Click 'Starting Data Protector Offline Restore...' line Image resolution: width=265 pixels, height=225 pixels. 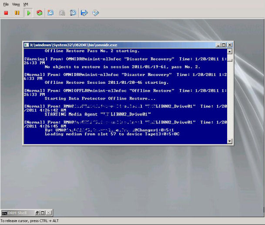point(100,98)
